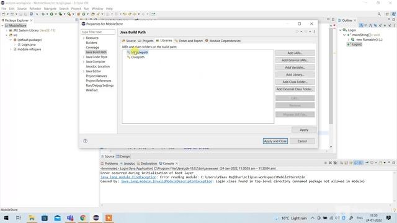
Task: Click the Remove All Terminated Launches console icon
Action: pyautogui.click(x=335, y=163)
